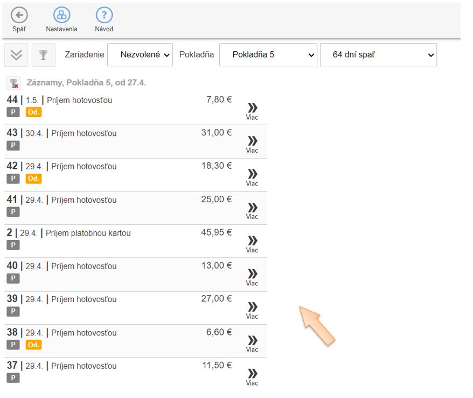Open the 64 dní späť period dropdown

click(378, 55)
